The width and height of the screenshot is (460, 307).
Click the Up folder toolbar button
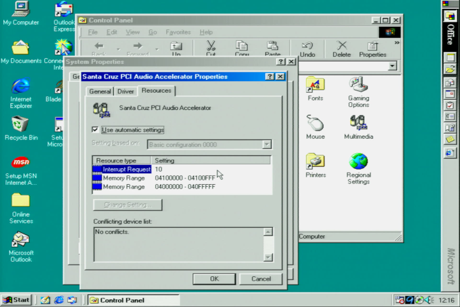point(176,48)
